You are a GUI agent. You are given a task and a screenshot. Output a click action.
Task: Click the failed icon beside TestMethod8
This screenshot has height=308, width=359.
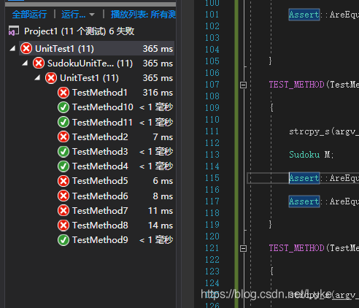(x=63, y=226)
